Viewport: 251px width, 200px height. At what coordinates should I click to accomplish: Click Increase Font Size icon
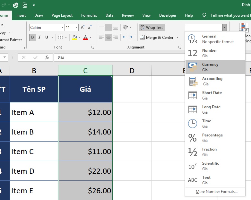82,27
